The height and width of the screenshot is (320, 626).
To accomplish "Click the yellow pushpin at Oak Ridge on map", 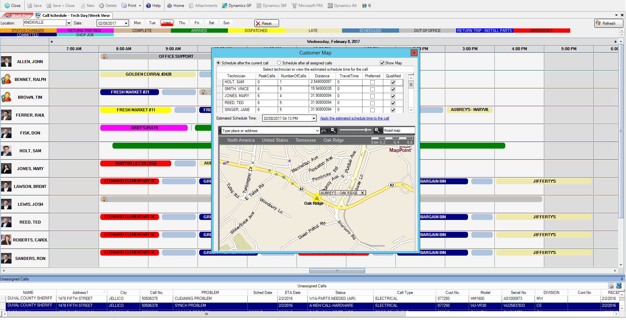I will point(317,197).
